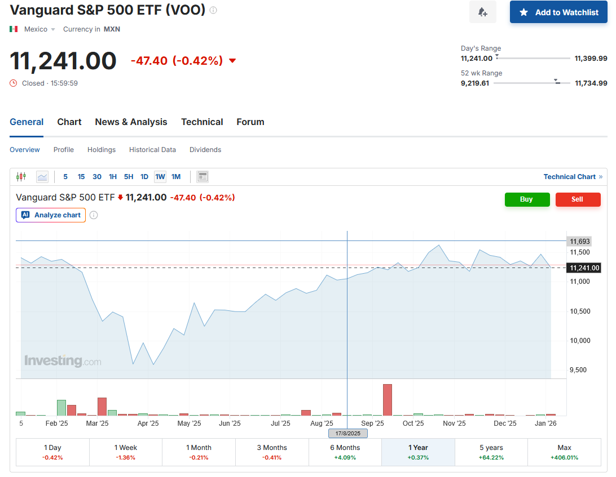Set chart interval to 30 minutes
This screenshot has height=477, width=616.
click(97, 176)
